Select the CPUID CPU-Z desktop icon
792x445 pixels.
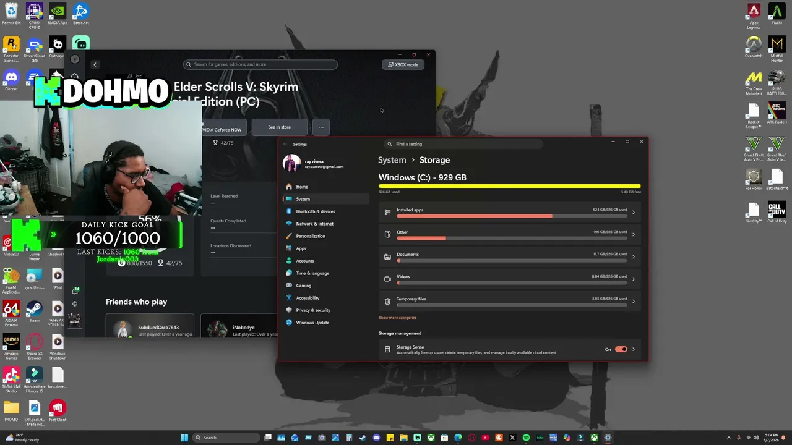(x=34, y=16)
